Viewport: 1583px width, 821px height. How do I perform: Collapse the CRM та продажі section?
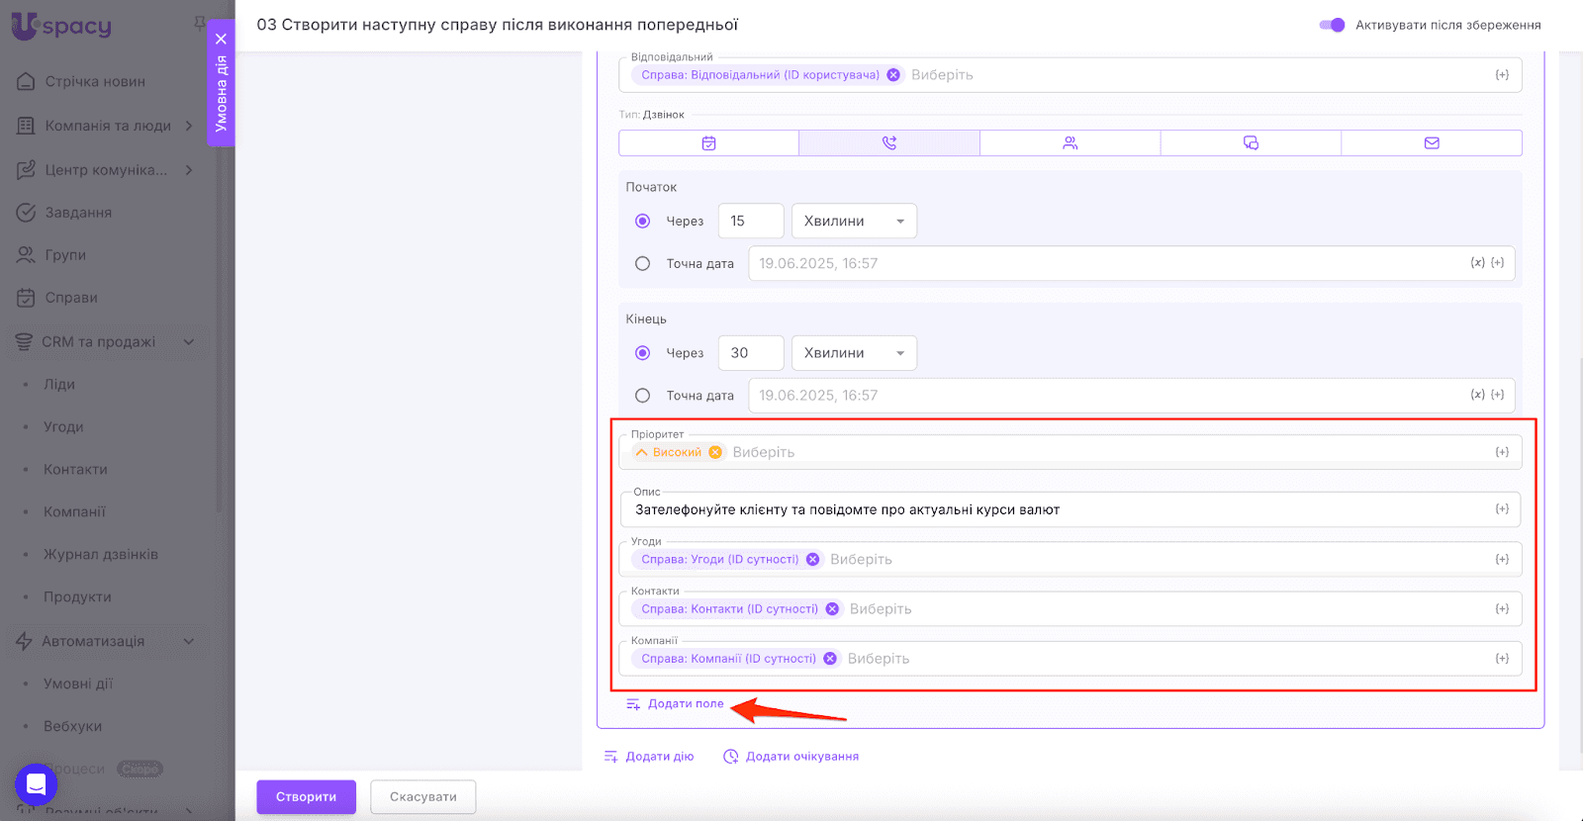click(189, 342)
